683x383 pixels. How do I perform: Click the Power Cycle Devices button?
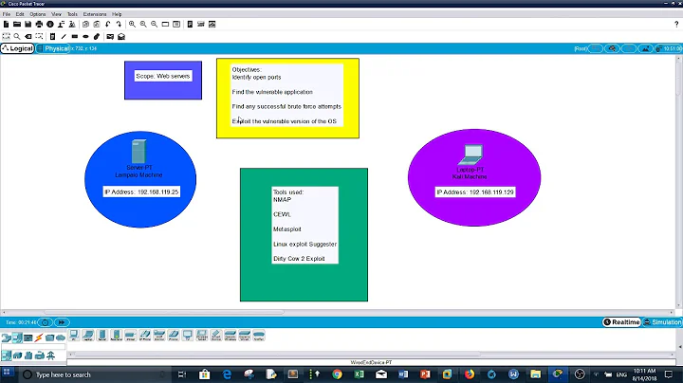(x=45, y=322)
